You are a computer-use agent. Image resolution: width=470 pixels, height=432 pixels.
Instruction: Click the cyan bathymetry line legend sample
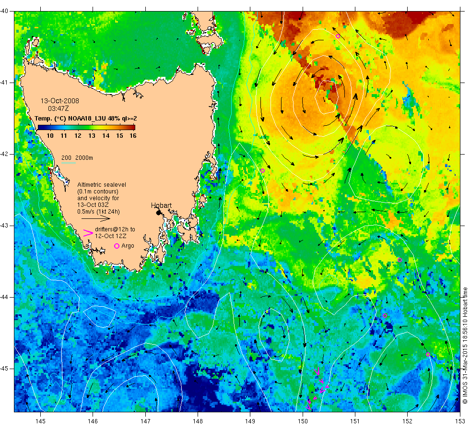[x=68, y=163]
